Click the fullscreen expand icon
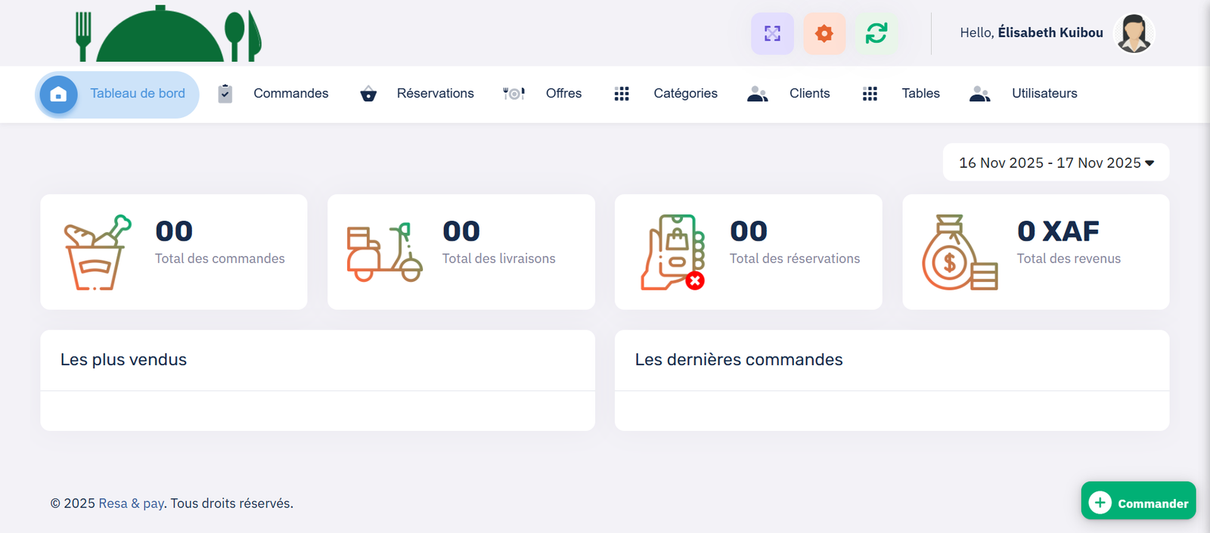The height and width of the screenshot is (533, 1210). click(x=772, y=33)
